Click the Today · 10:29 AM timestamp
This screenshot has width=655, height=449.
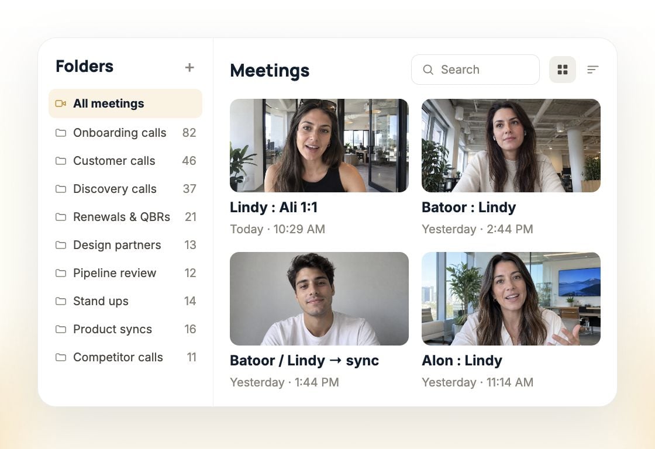[x=277, y=229]
